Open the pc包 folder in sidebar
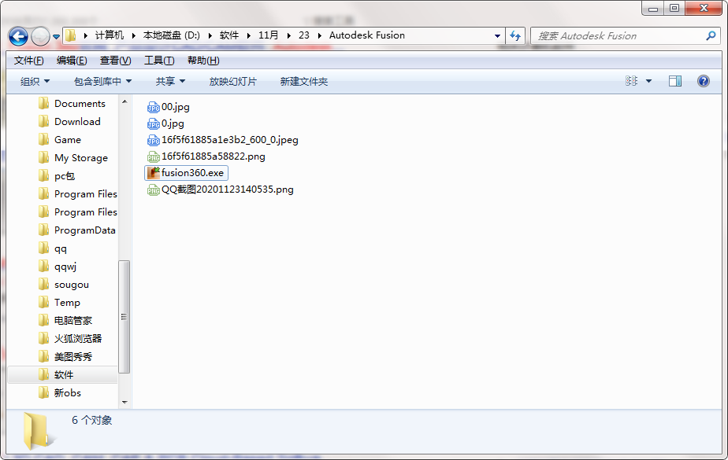The image size is (728, 460). tap(56, 175)
